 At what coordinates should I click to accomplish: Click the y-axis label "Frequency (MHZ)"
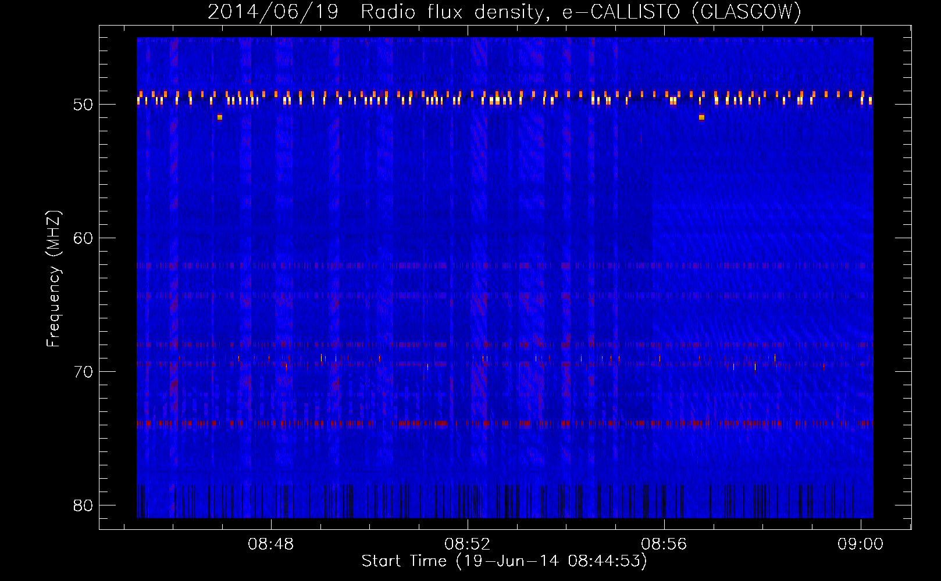coord(54,279)
